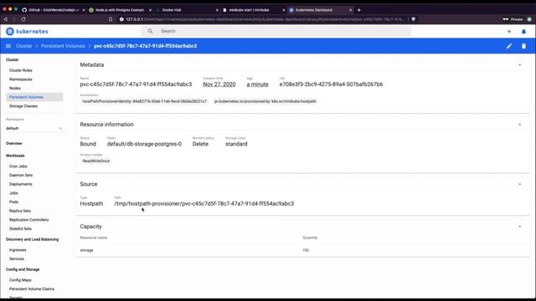Open the hamburger navigation menu
536x301 pixels.
(x=8, y=46)
